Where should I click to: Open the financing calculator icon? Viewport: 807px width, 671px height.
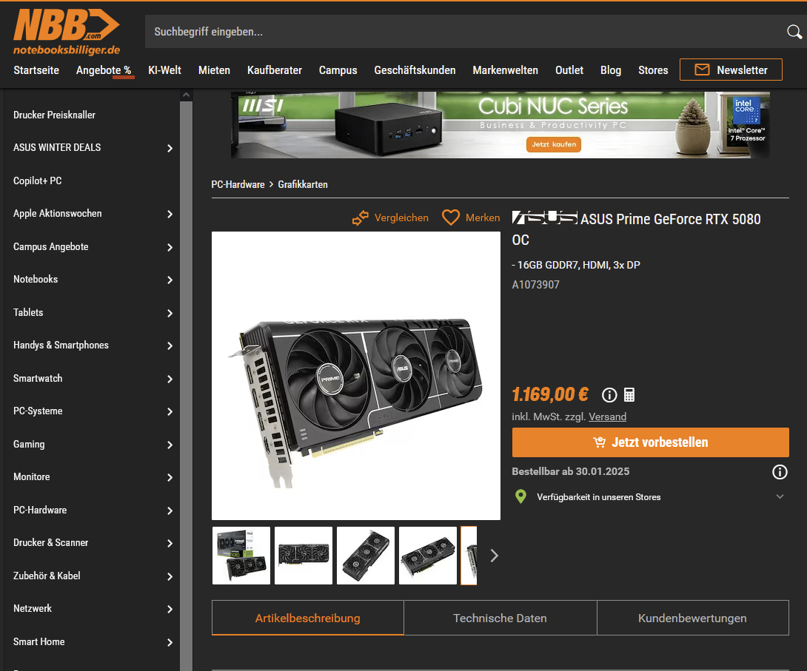point(629,395)
